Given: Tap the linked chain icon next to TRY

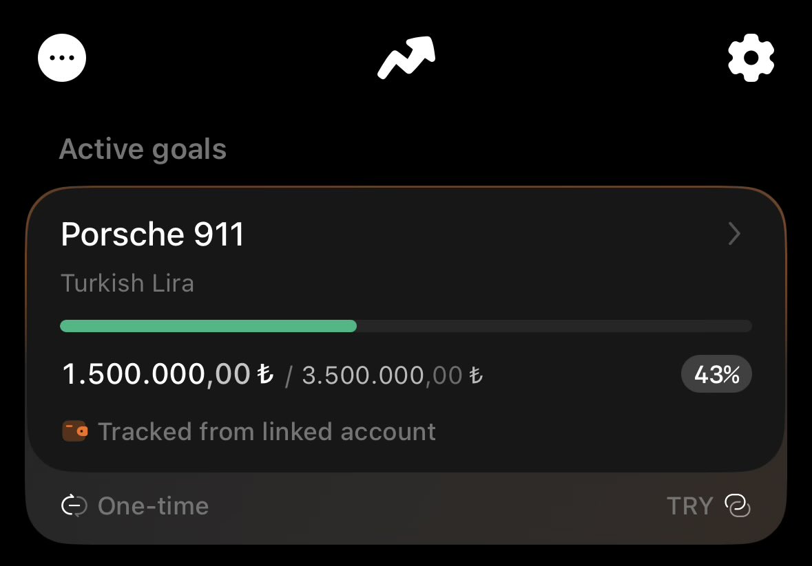Looking at the screenshot, I should [x=738, y=505].
